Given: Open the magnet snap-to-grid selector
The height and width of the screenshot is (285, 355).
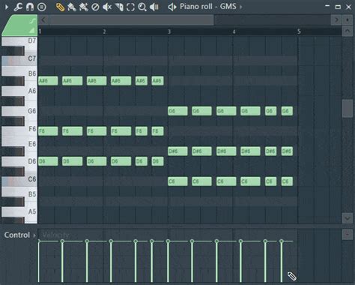Looking at the screenshot, I should 30,7.
